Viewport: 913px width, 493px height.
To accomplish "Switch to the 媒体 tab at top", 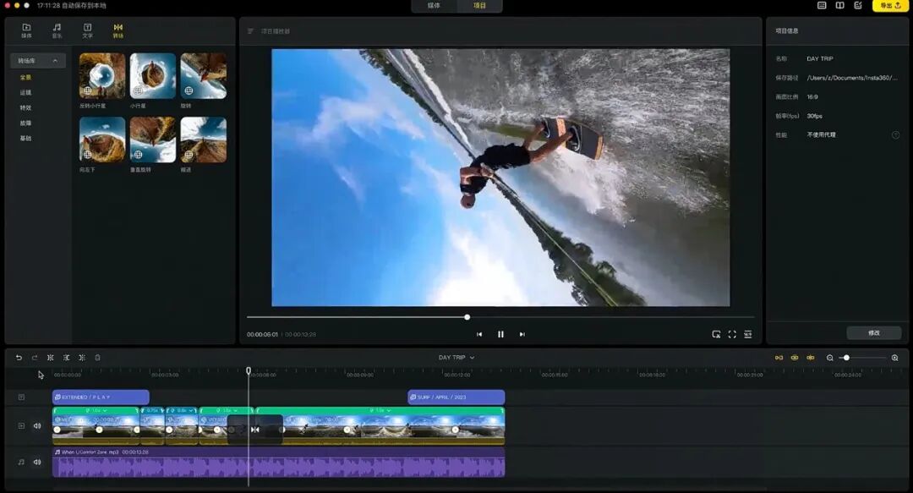I will coord(434,6).
